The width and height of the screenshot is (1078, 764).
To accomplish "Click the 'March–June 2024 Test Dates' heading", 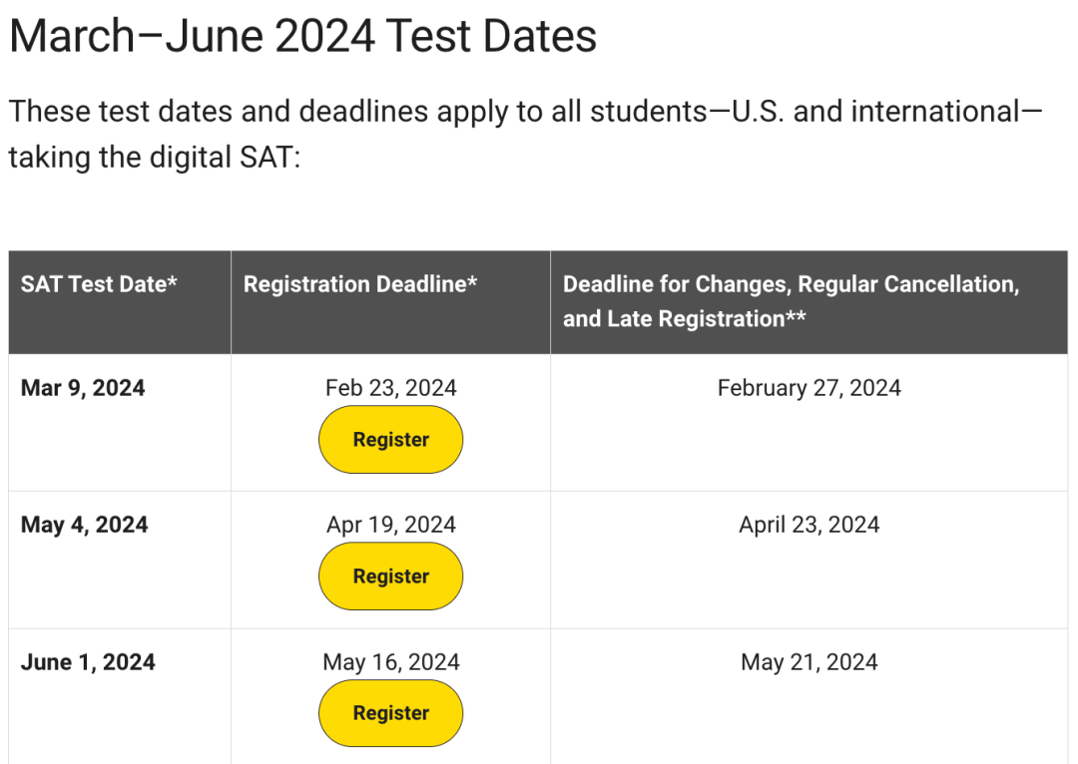I will click(303, 36).
